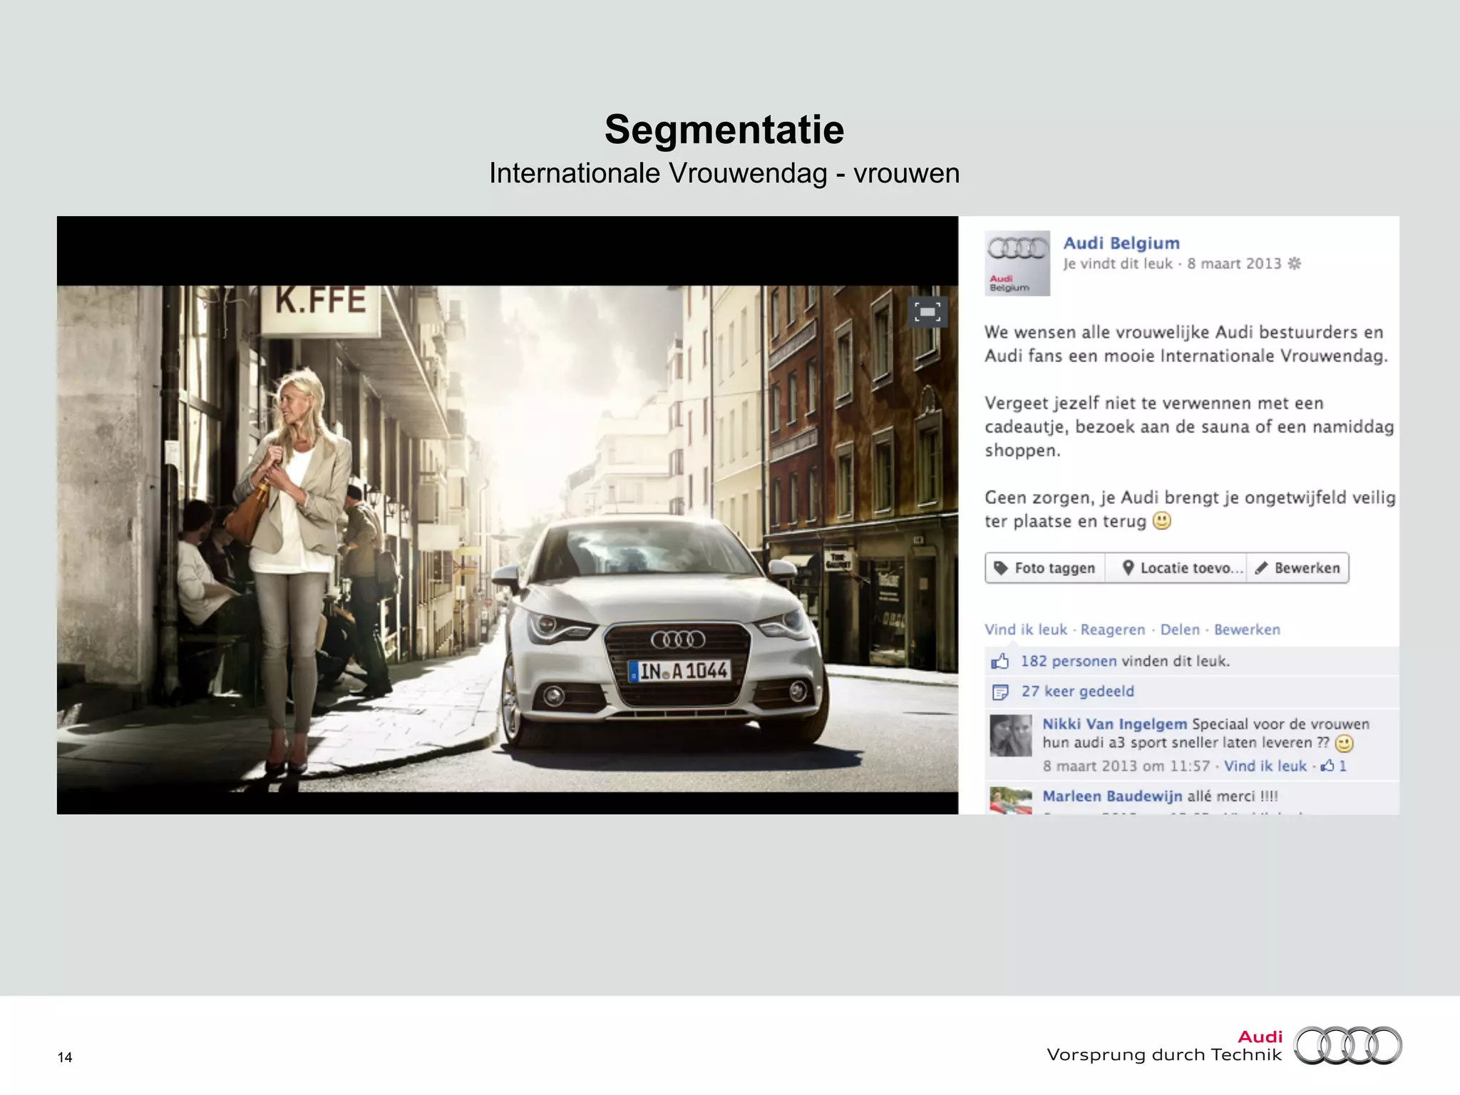Screen dimensions: 1460x1095
Task: Click the fullscreen icon on the photo
Action: 927,312
